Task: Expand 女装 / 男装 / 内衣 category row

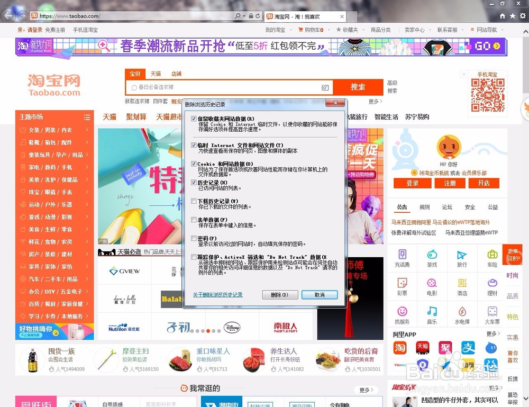Action: tap(54, 130)
